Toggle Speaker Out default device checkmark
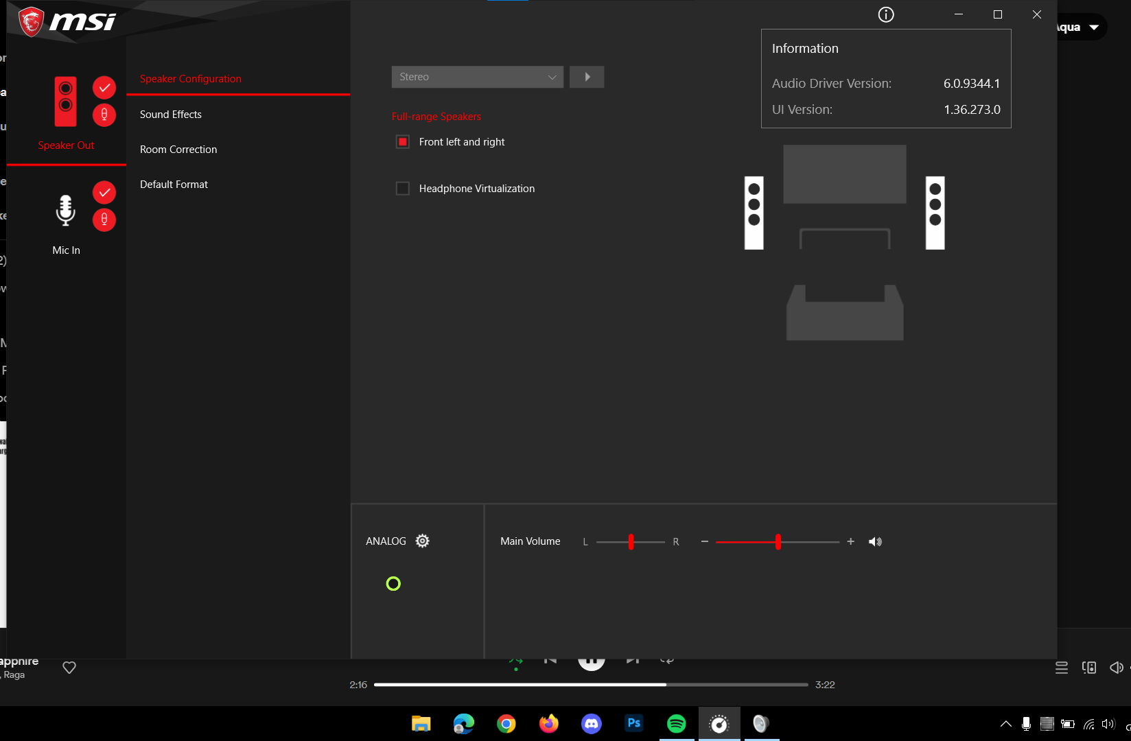Viewport: 1131px width, 741px height. click(x=104, y=88)
